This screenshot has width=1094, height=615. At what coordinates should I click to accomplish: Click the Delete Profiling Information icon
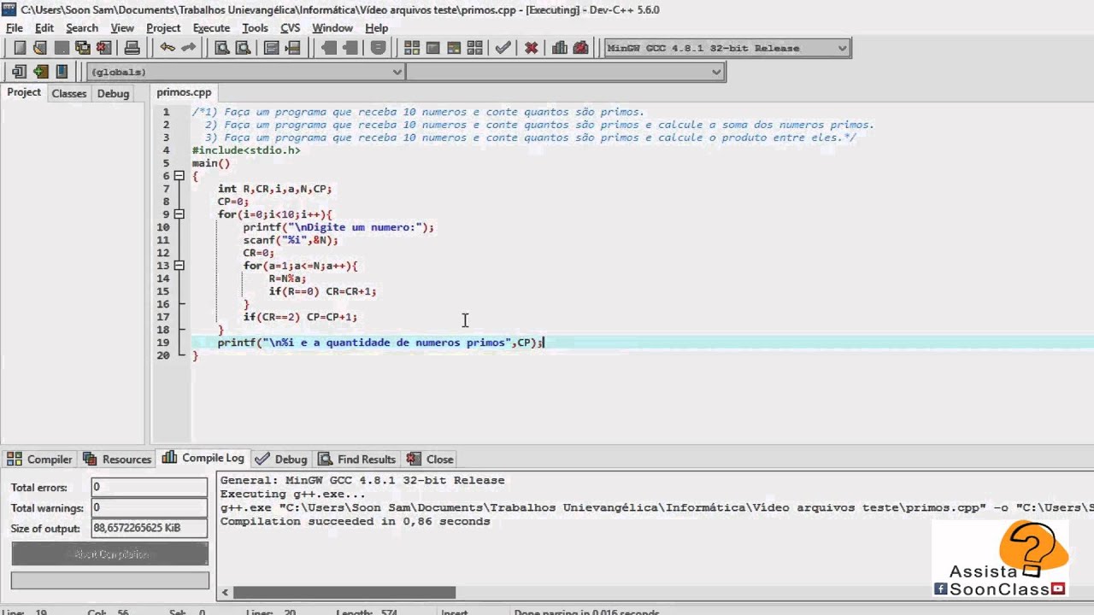pos(581,48)
